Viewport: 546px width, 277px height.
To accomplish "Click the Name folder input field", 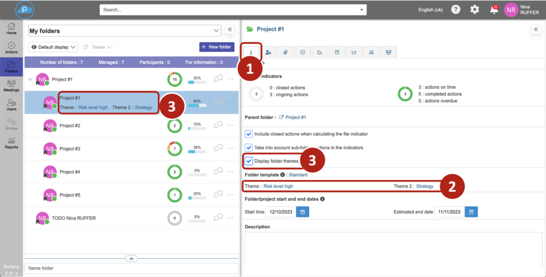I will pyautogui.click(x=131, y=268).
